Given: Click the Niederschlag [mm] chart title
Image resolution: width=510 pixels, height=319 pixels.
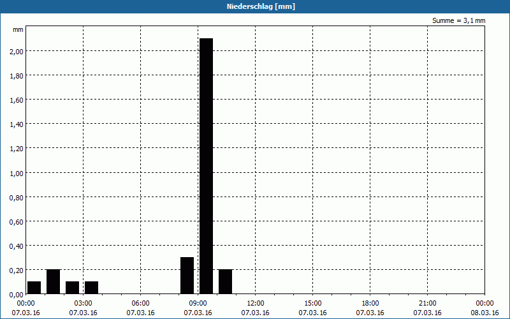Looking at the screenshot, I should tap(261, 6).
